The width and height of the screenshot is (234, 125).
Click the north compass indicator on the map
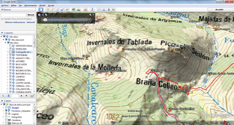point(227,14)
